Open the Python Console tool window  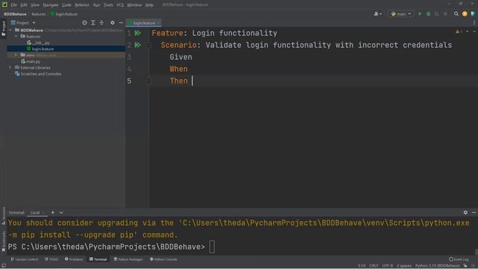(x=164, y=259)
